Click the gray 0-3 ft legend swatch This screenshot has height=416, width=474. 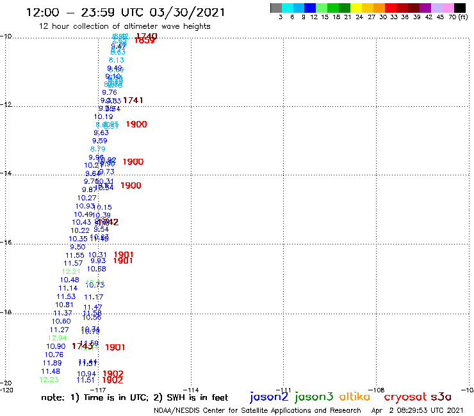(x=276, y=8)
